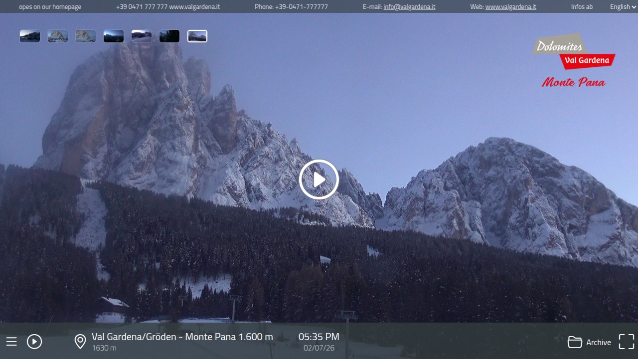Select the dark evening webcam thumbnail

[169, 36]
